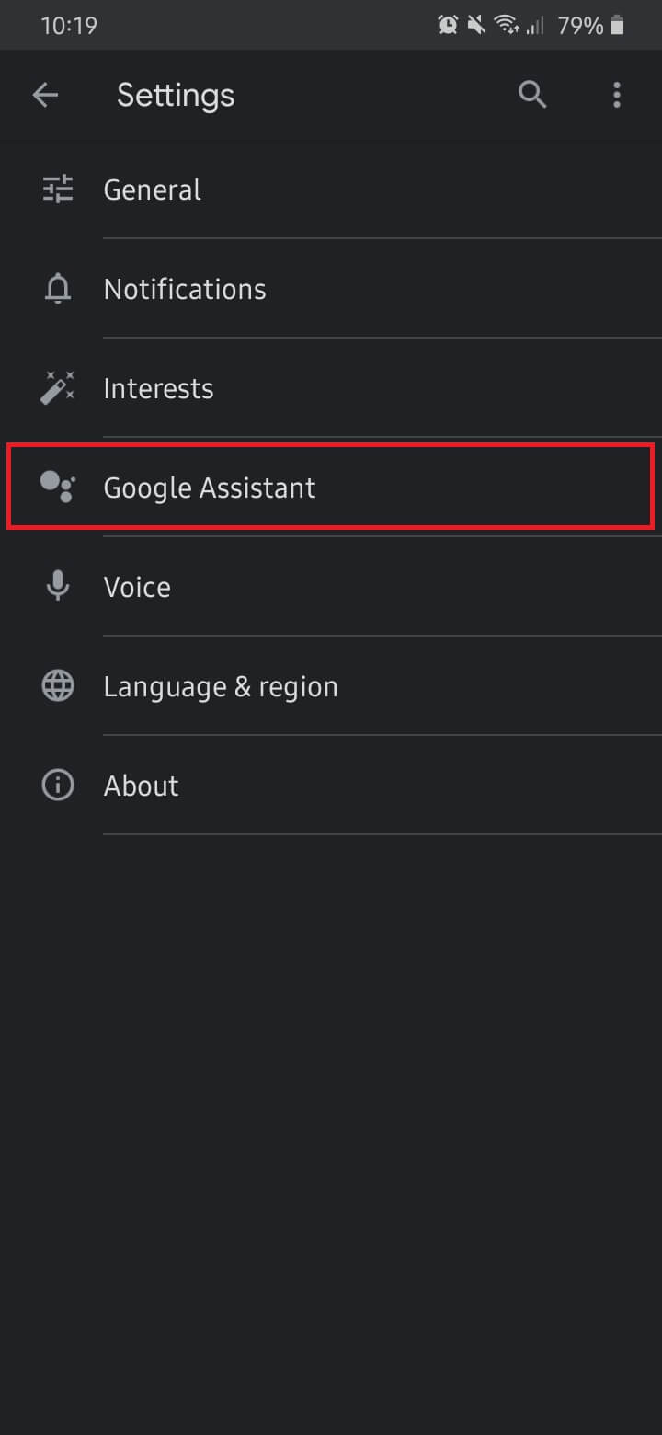Click the Interests magic wand icon

point(57,387)
